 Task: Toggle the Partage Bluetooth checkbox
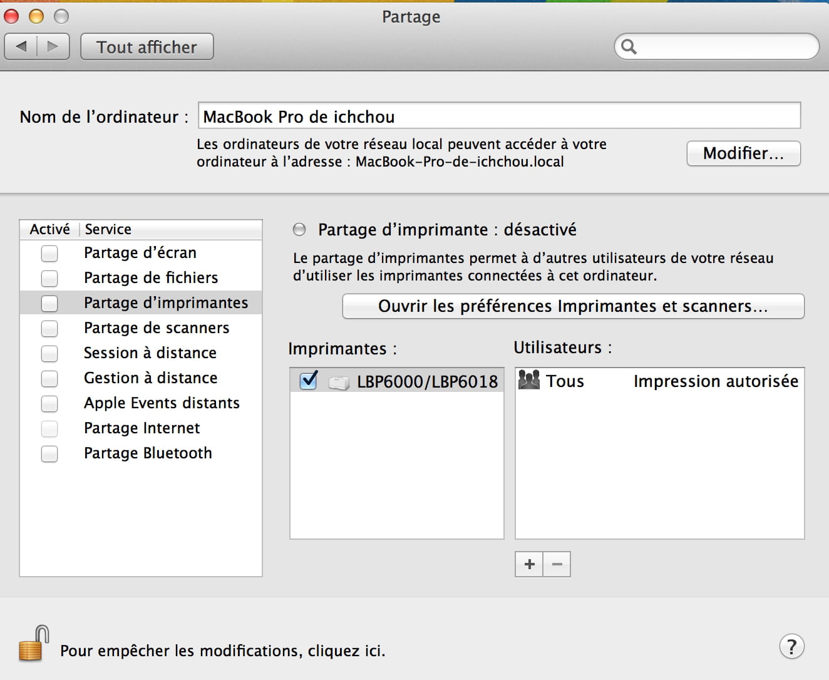coord(49,453)
